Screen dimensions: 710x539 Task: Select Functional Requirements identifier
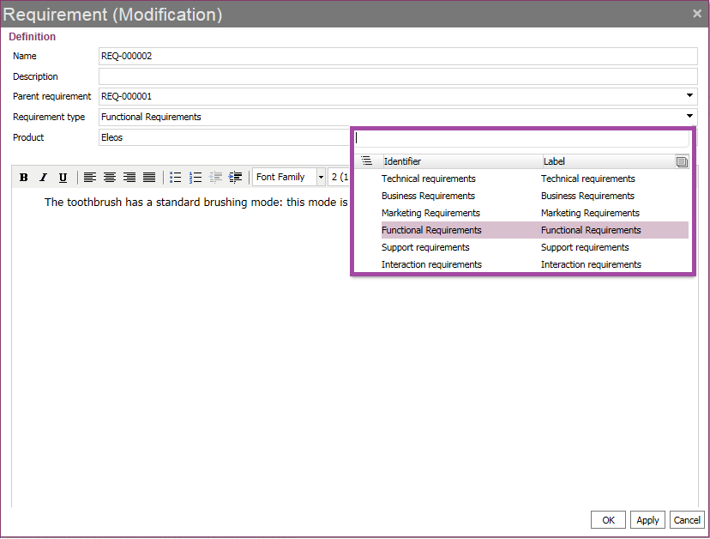(x=431, y=230)
